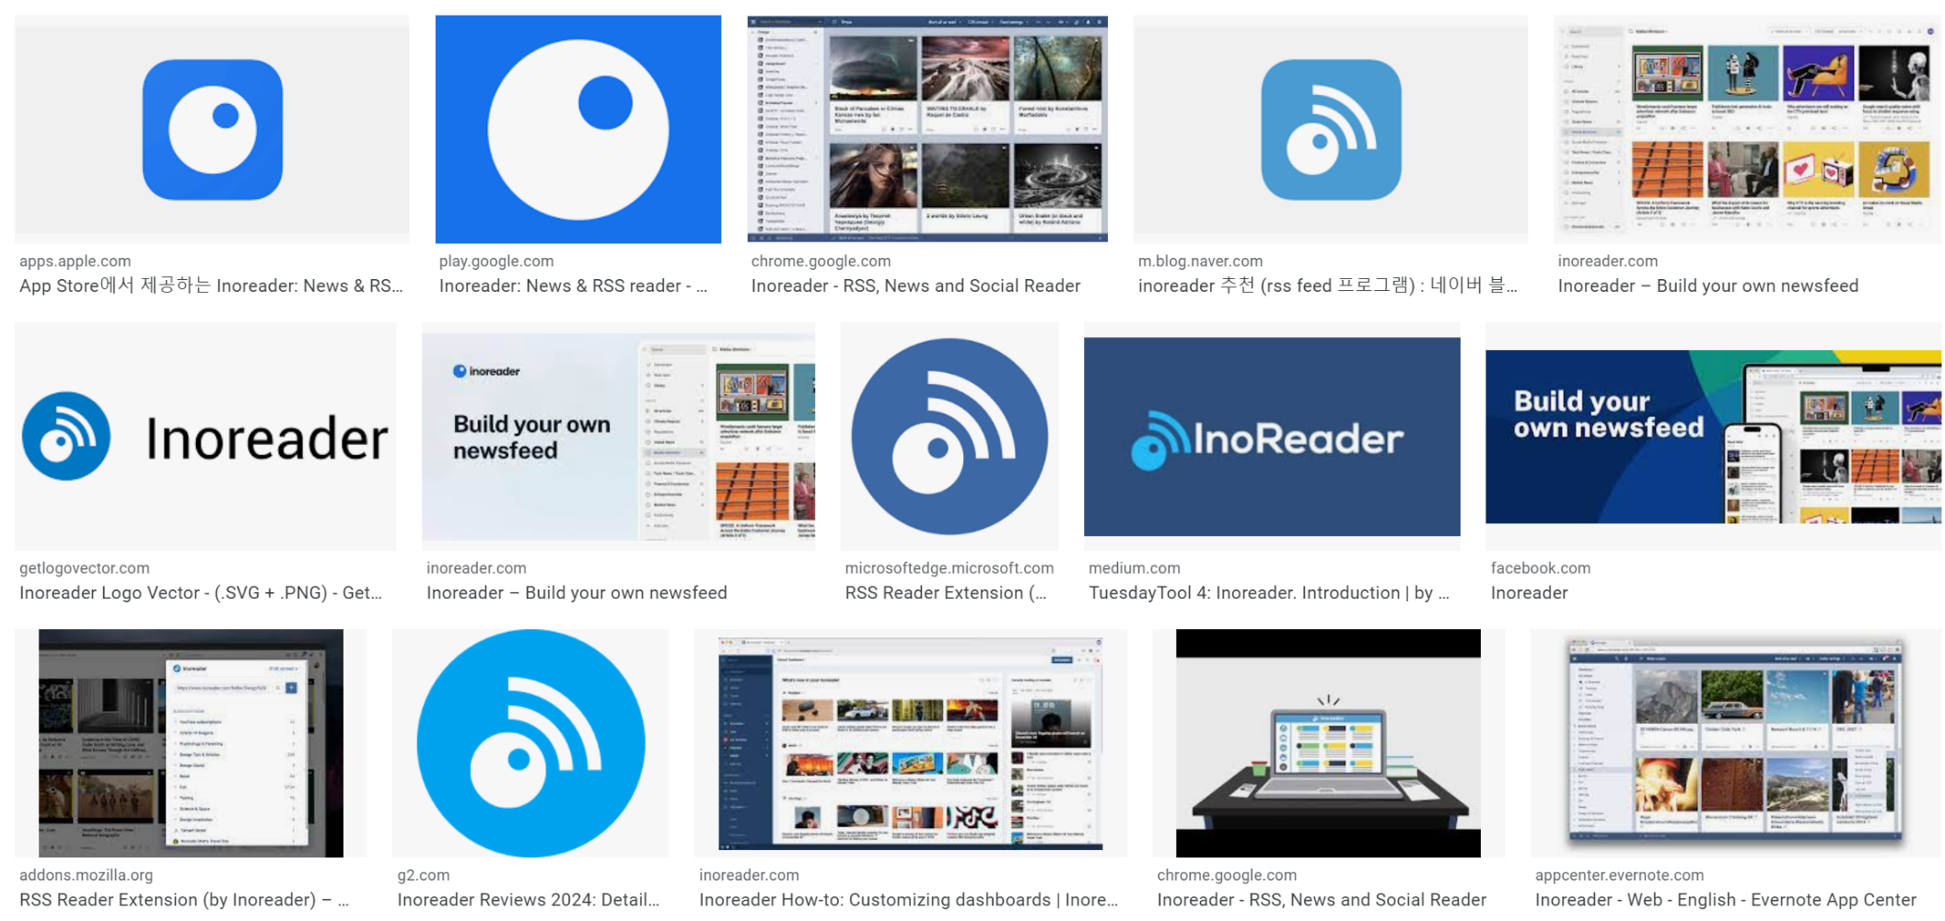The height and width of the screenshot is (921, 1945).
Task: Visit the play.google.com source link
Action: [496, 262]
